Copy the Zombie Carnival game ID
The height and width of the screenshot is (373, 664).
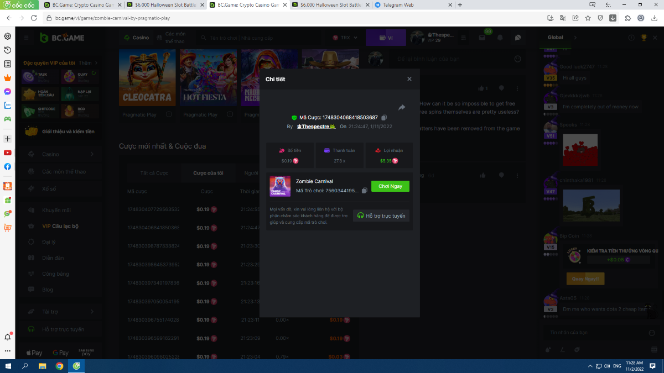[364, 191]
